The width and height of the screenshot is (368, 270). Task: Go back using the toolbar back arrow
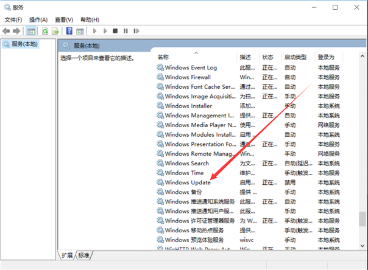[6, 31]
